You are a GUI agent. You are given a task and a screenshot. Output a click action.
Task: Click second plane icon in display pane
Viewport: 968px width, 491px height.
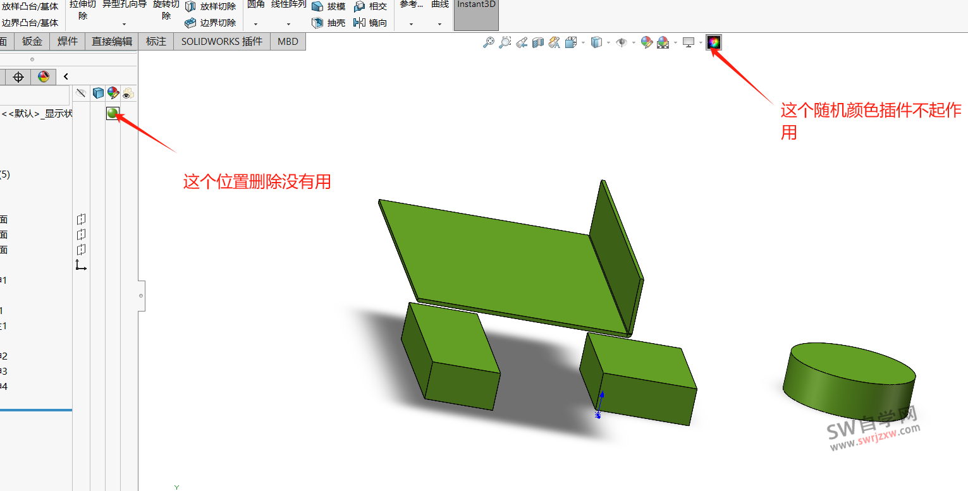pos(81,234)
